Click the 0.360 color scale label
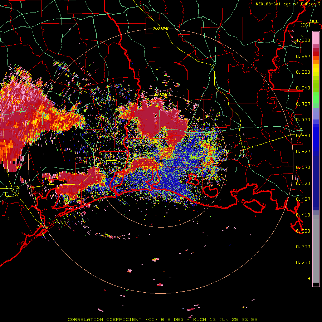Viewport: 322px width, 322px height. (303, 231)
